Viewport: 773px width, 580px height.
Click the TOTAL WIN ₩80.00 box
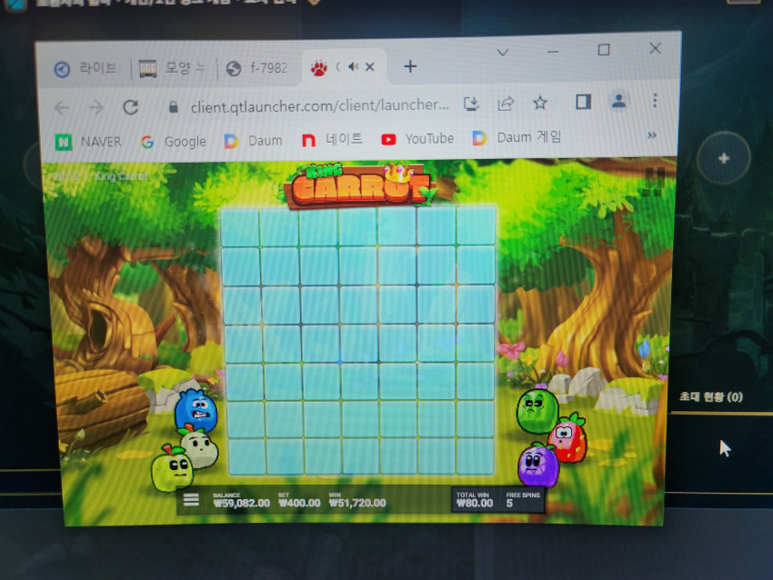474,500
